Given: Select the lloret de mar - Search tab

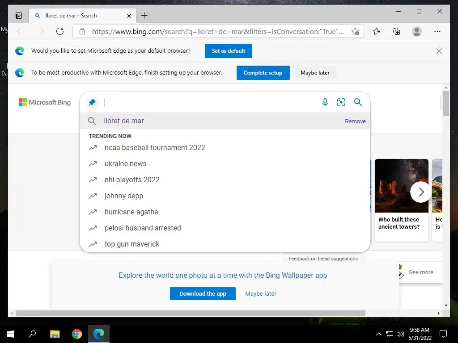Looking at the screenshot, I should (83, 16).
